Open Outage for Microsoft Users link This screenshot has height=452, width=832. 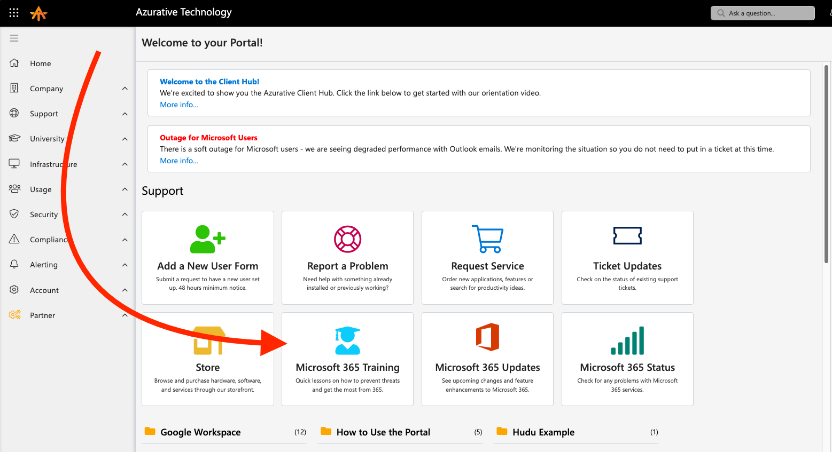(208, 138)
